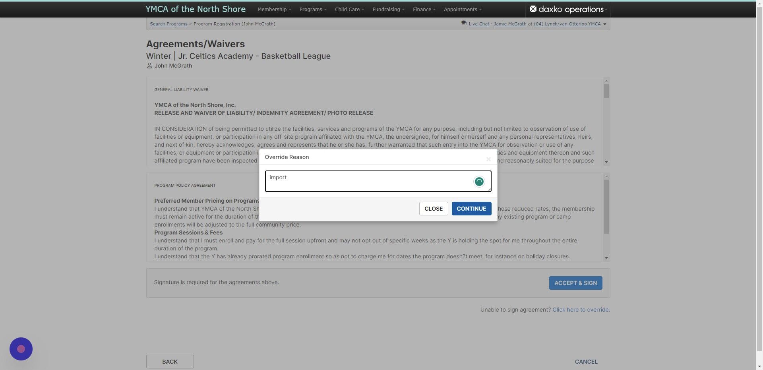Click 'Winter | Jr. Celtics Academy - Basketball League'
This screenshot has height=370, width=763.
(238, 56)
